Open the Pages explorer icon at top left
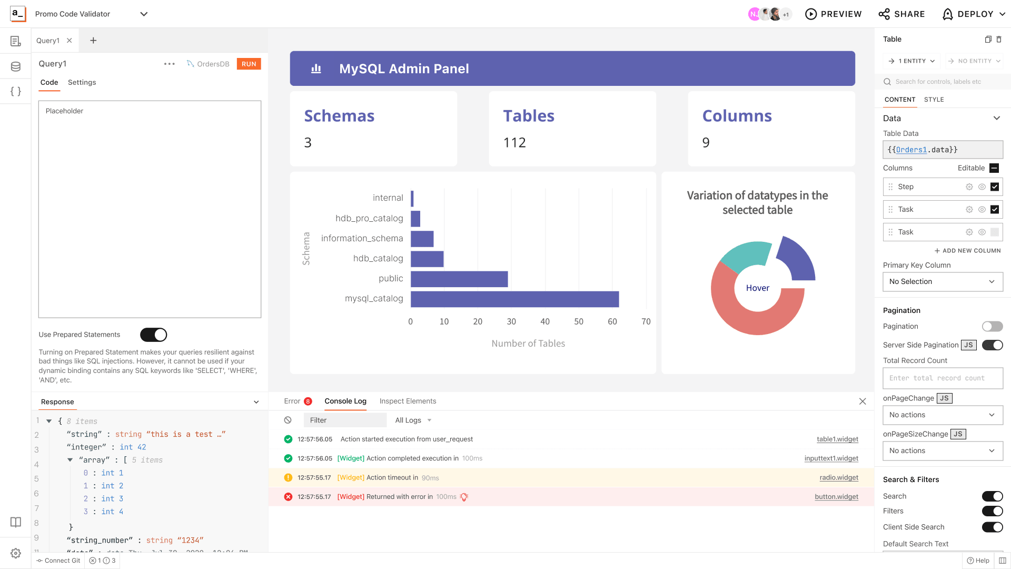The height and width of the screenshot is (569, 1011). [15, 41]
